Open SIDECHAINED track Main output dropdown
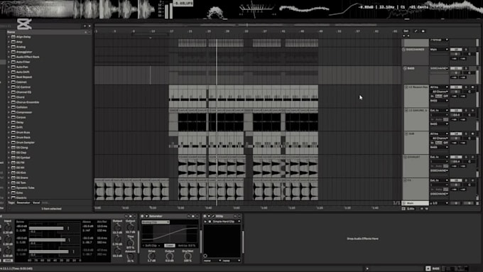Screen dimensions: 483x272 point(439,50)
